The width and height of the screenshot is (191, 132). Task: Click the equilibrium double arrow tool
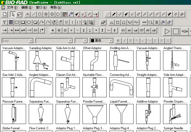click(x=23, y=30)
